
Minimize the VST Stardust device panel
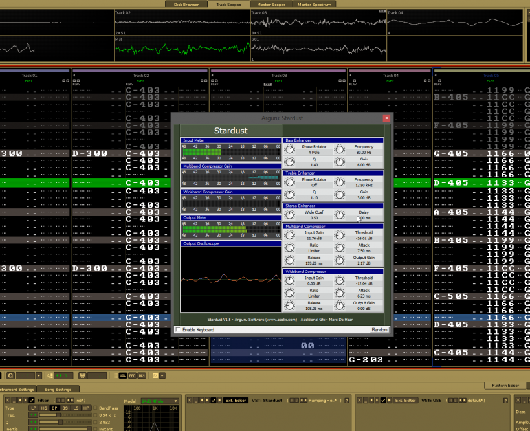[x=195, y=400]
